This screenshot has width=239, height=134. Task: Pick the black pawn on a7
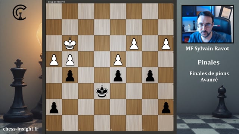(166, 108)
